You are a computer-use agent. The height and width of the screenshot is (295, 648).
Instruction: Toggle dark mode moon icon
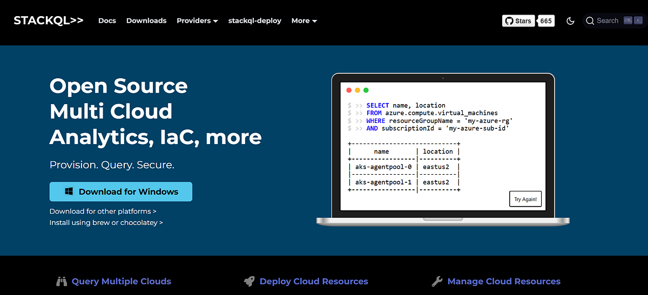(x=570, y=21)
